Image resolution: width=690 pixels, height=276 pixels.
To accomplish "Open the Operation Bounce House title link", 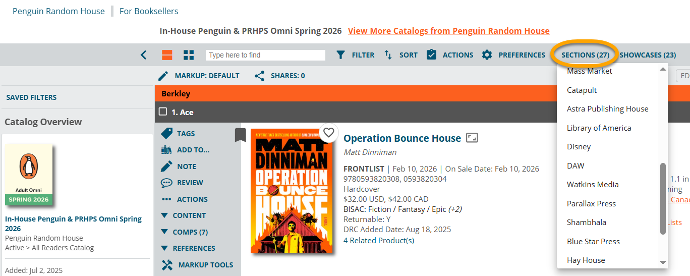I will coord(402,138).
